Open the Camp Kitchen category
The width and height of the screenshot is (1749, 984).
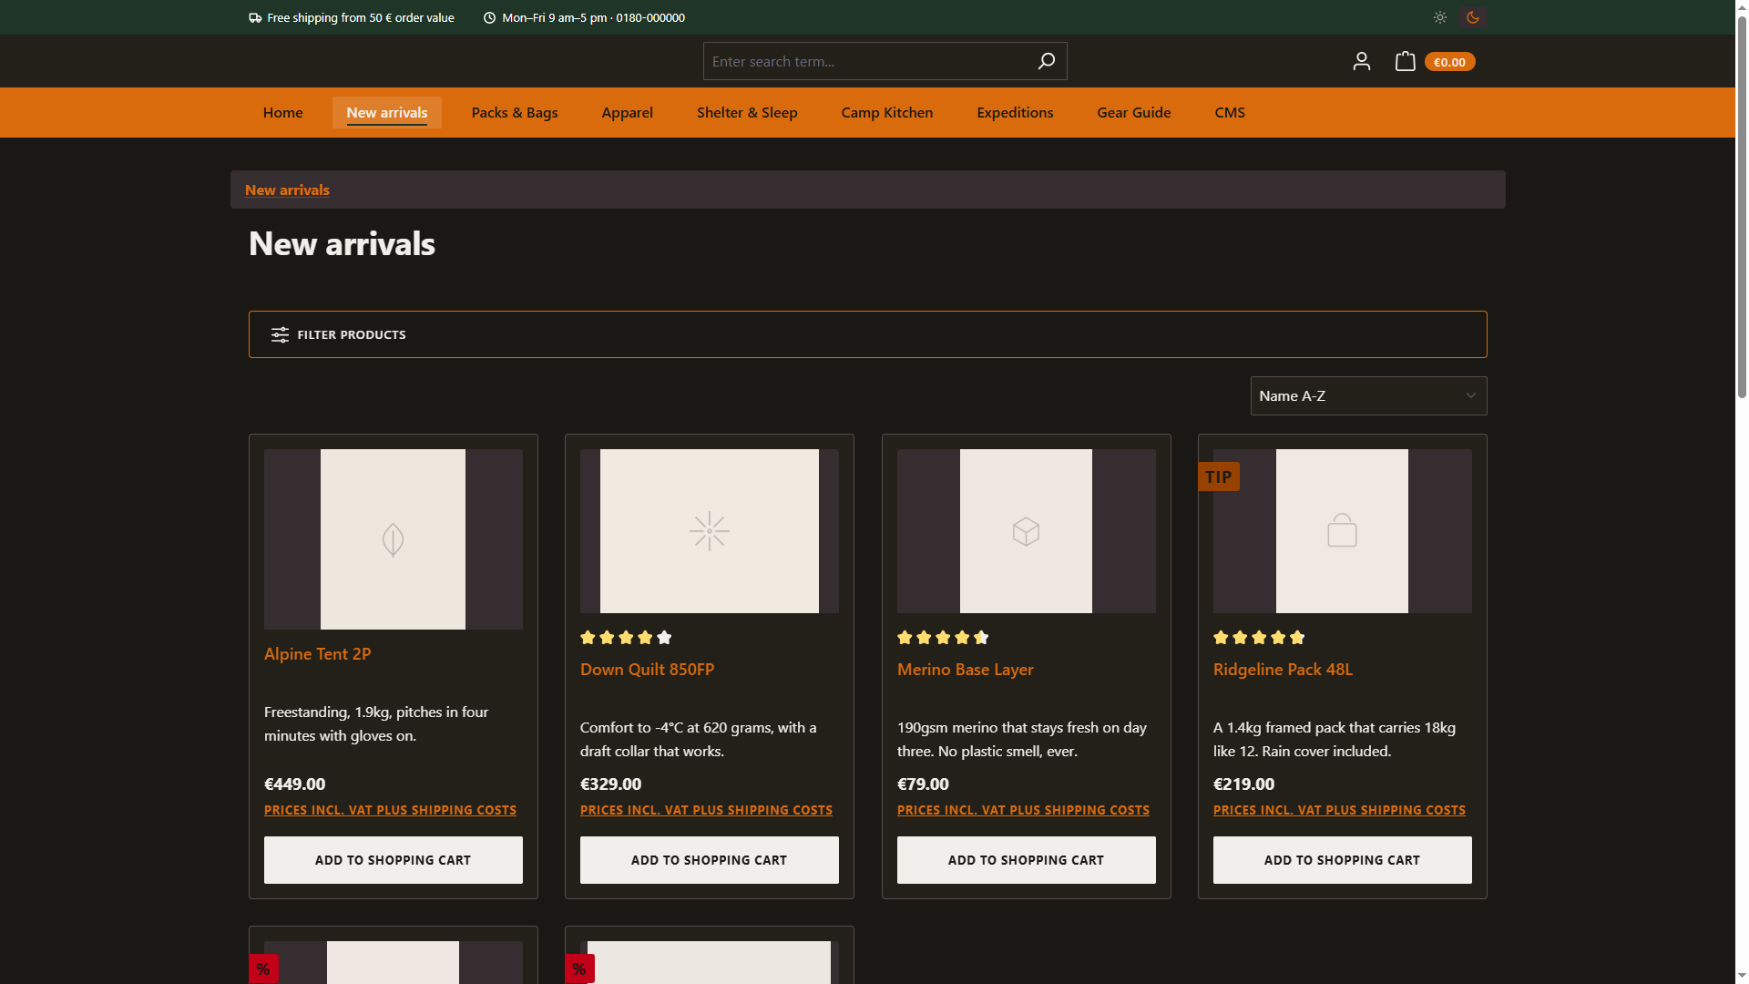886,112
